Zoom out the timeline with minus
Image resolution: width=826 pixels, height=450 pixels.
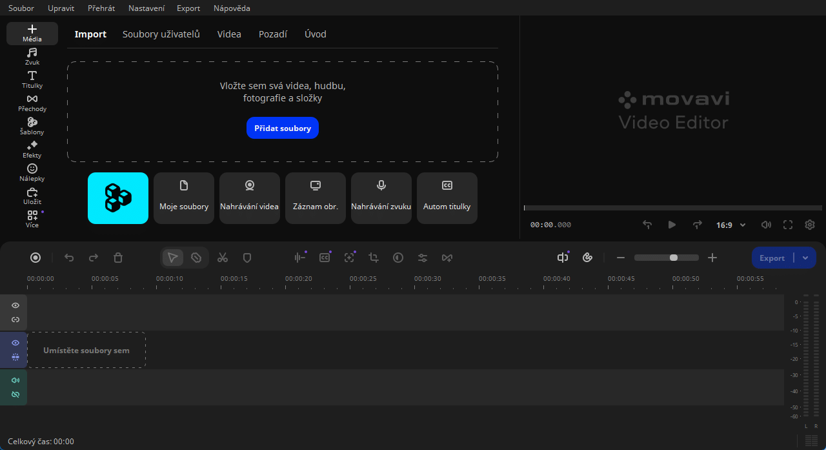(621, 258)
